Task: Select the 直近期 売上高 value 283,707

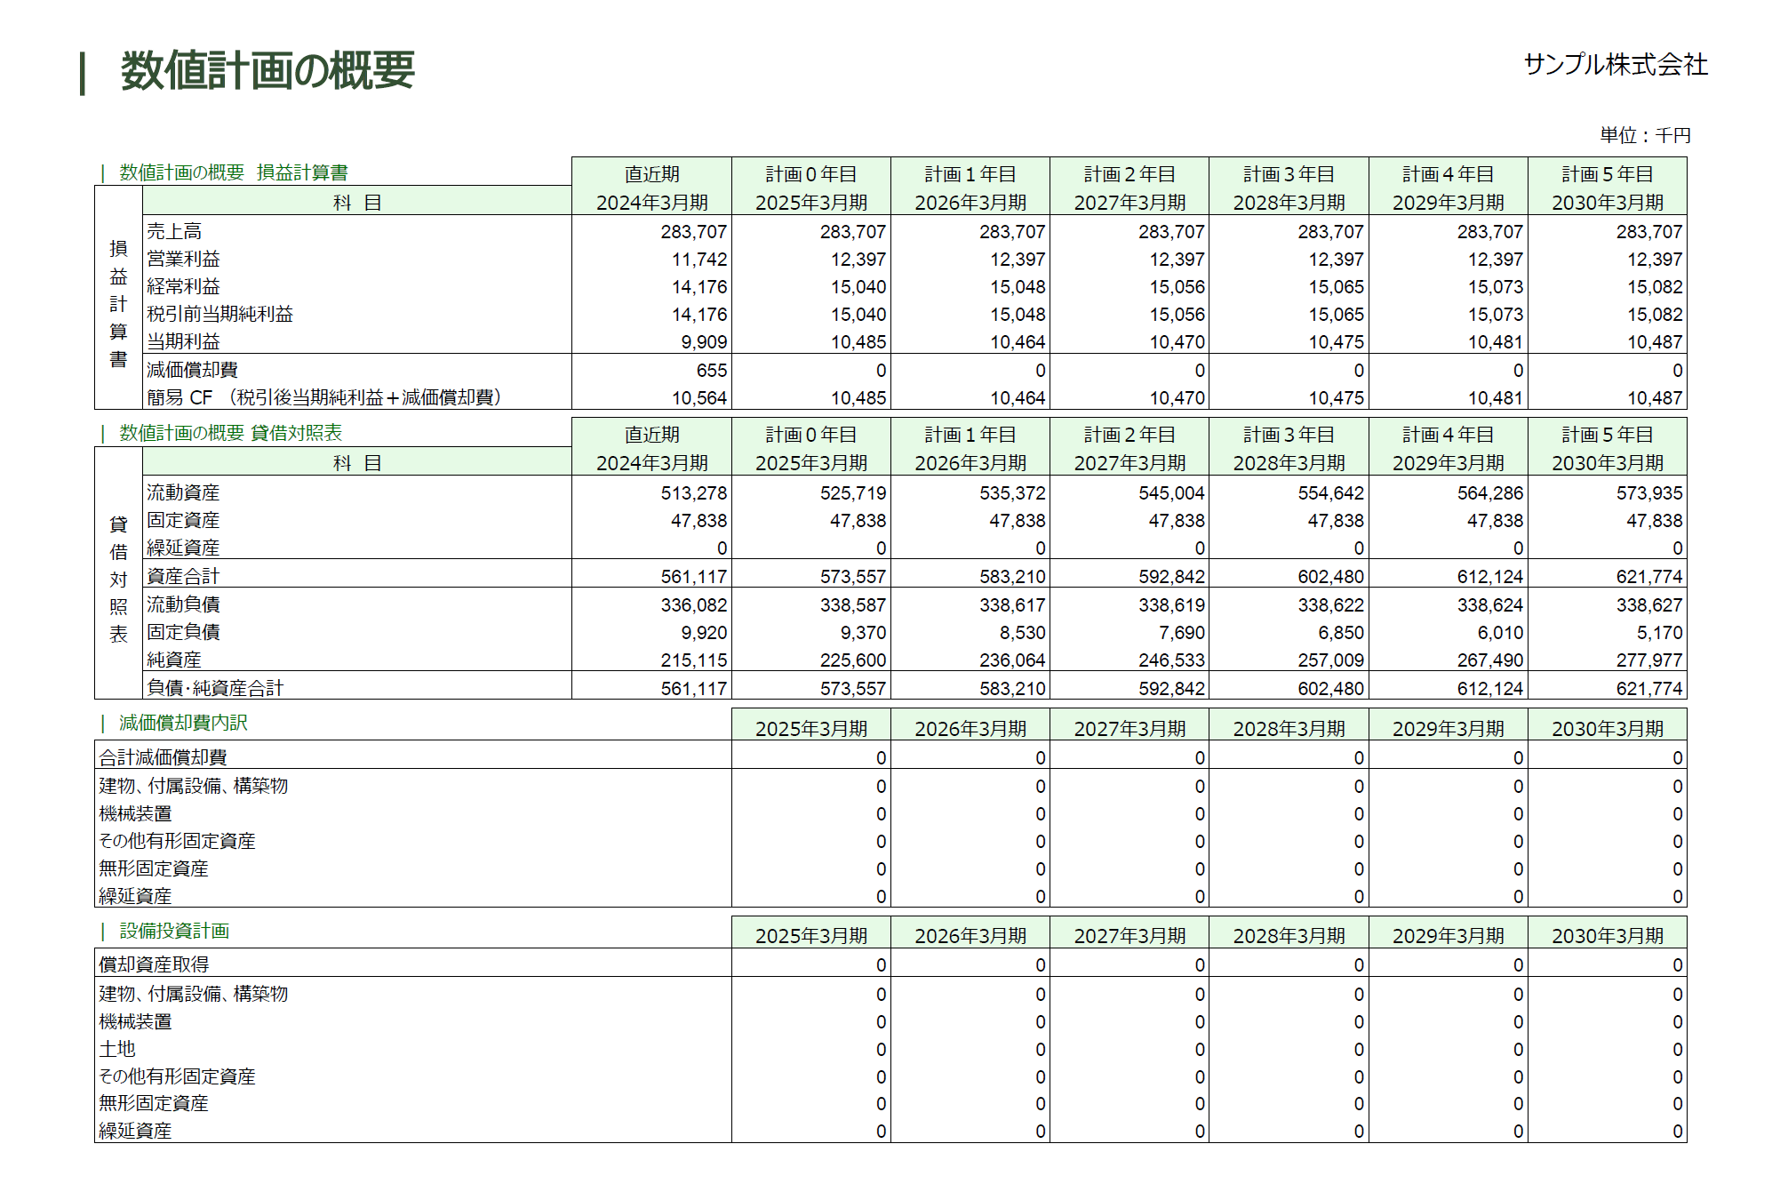Action: point(693,232)
